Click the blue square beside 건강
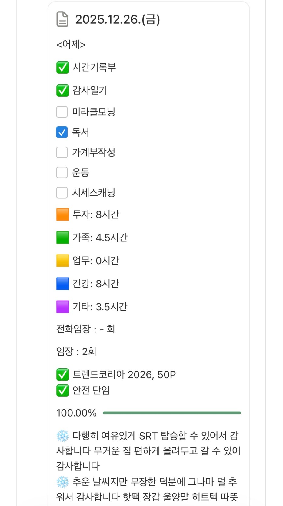 pyautogui.click(x=63, y=284)
